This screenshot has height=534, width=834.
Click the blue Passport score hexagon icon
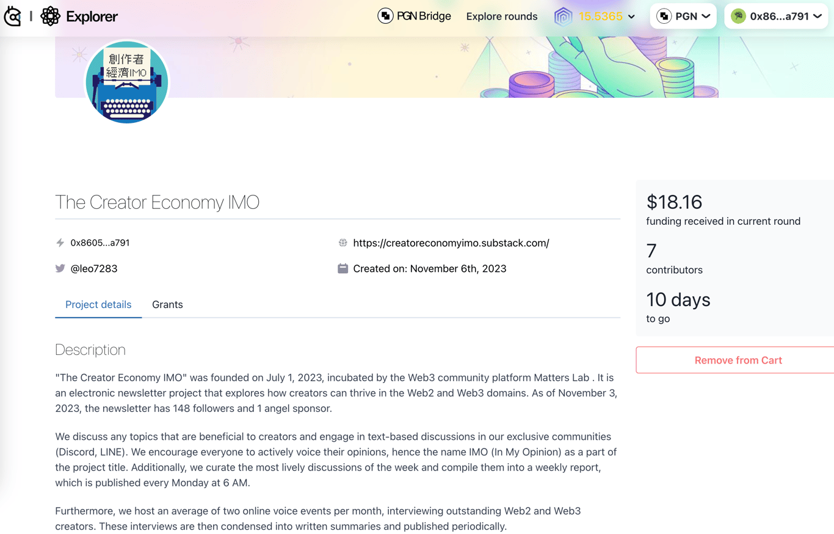click(563, 17)
